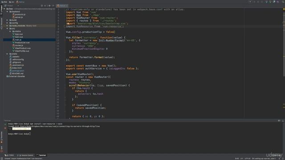Select the main.js editor tab
Image resolution: width=285 pixels, height=160 pixels.
[x=61, y=6]
